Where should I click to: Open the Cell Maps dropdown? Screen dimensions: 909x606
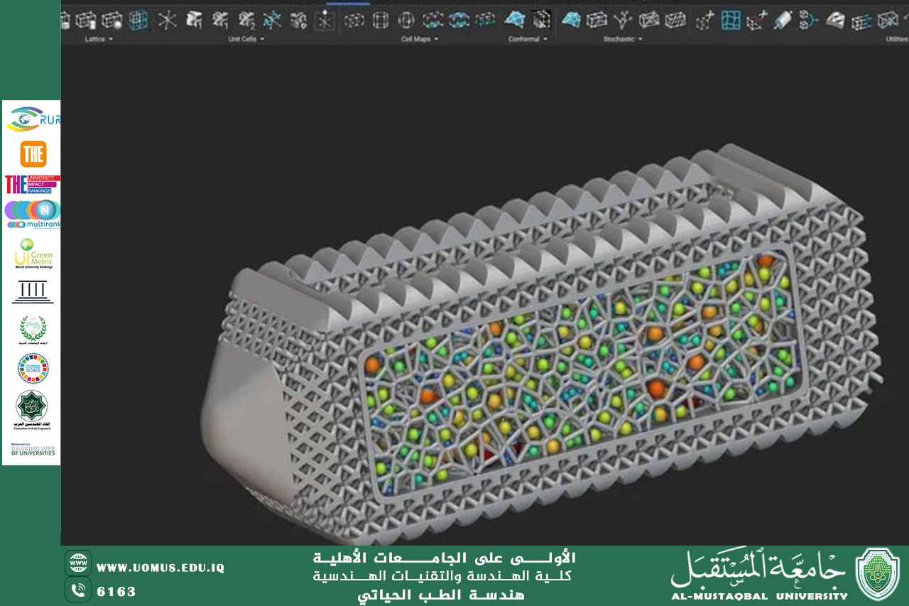(x=418, y=39)
